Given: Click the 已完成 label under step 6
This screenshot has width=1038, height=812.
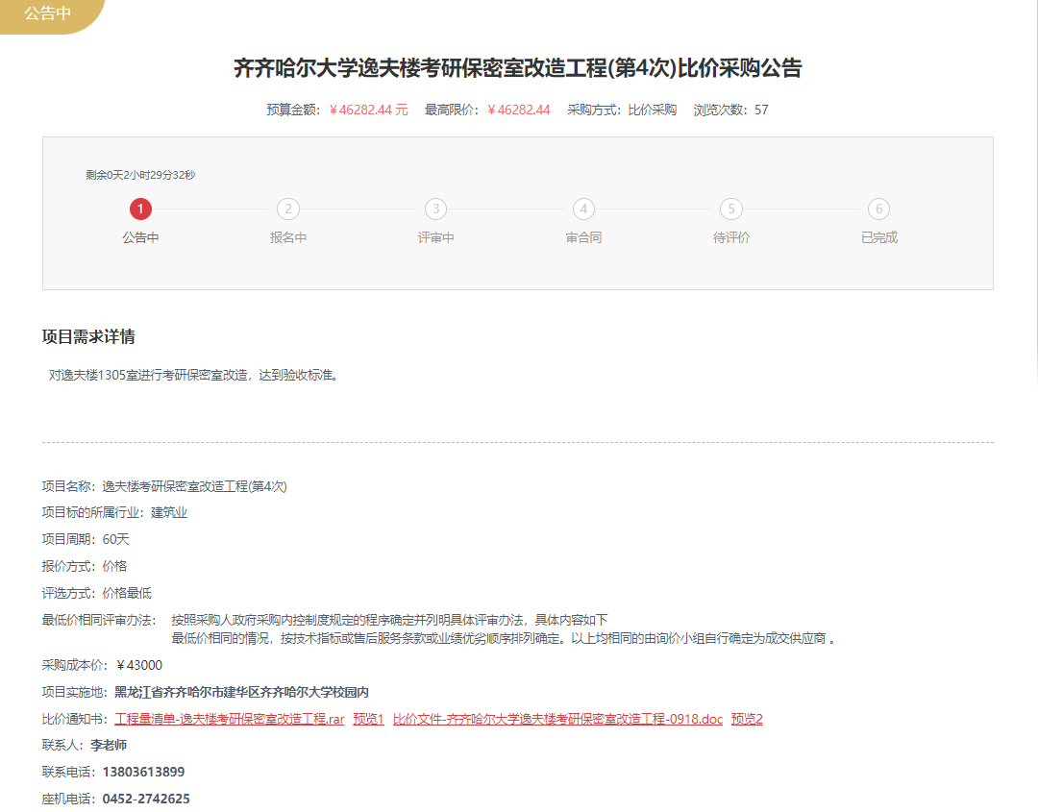Looking at the screenshot, I should tap(878, 237).
